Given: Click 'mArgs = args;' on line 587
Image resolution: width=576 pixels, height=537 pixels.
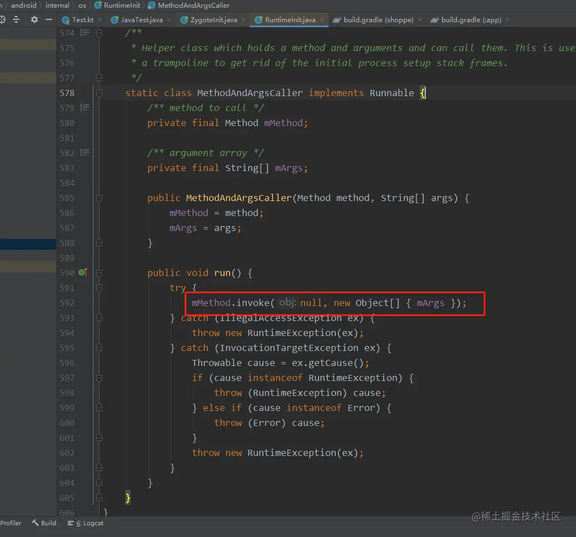Looking at the screenshot, I should (205, 228).
